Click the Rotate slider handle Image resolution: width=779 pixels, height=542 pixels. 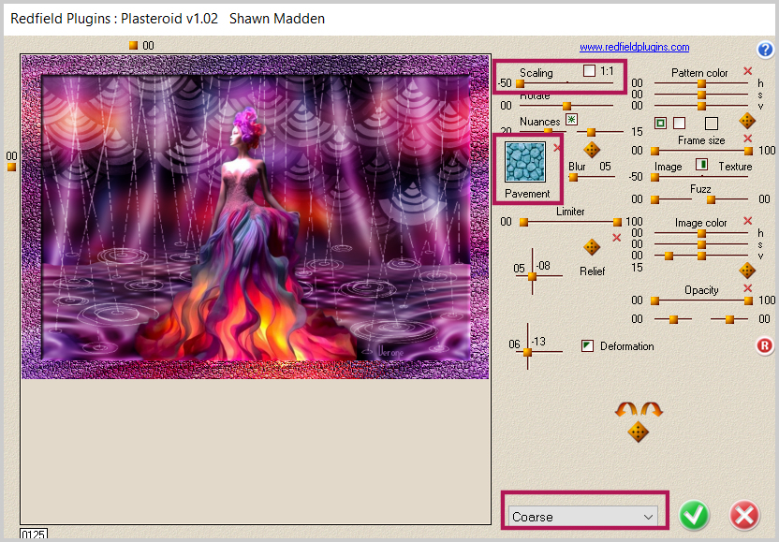click(x=566, y=106)
